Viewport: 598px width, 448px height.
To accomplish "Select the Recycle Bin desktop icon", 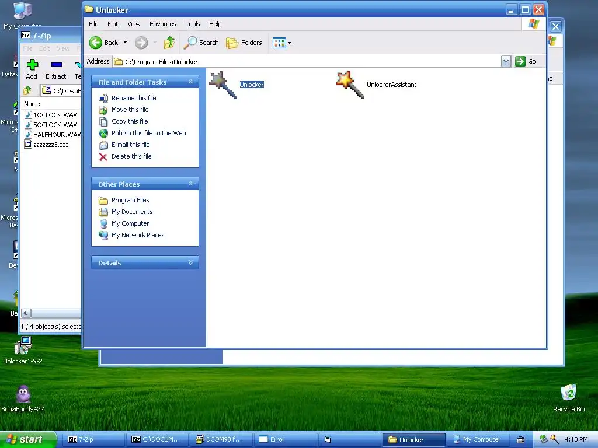I will 569,398.
